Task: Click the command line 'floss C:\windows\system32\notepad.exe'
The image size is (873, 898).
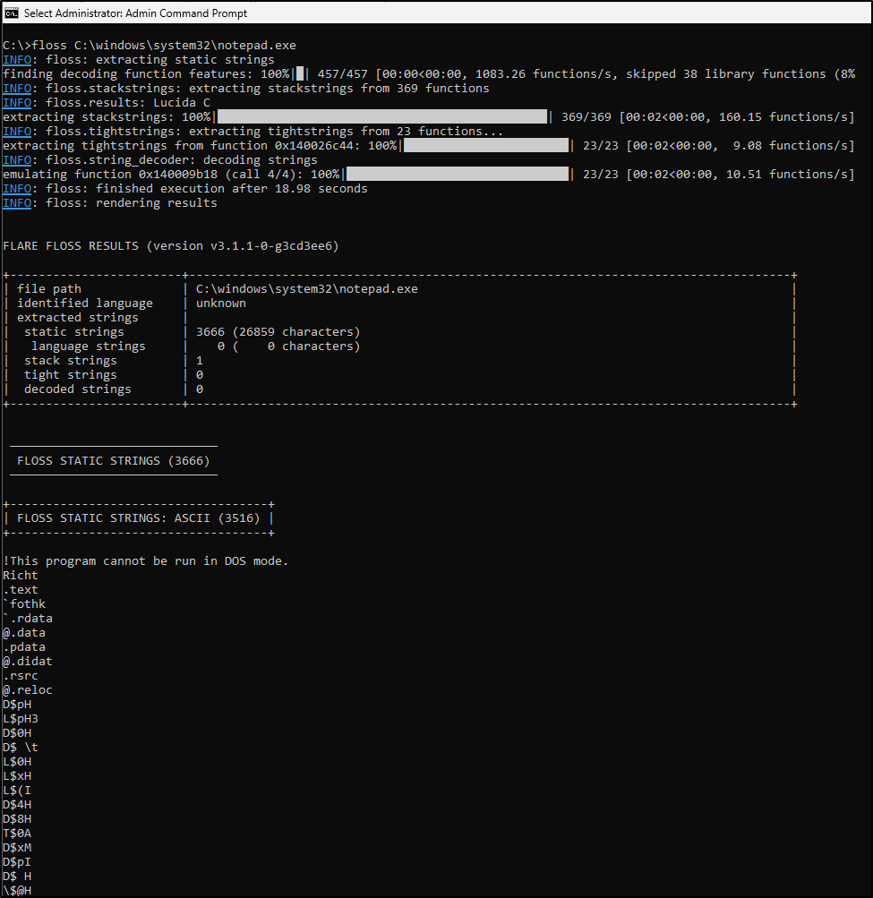Action: pos(164,46)
